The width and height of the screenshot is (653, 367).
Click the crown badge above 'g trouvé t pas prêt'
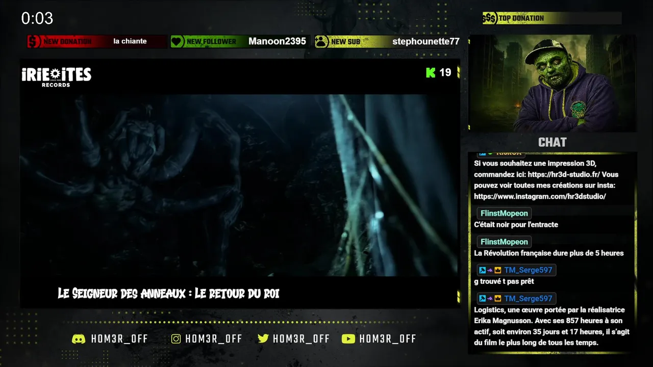[498, 270]
